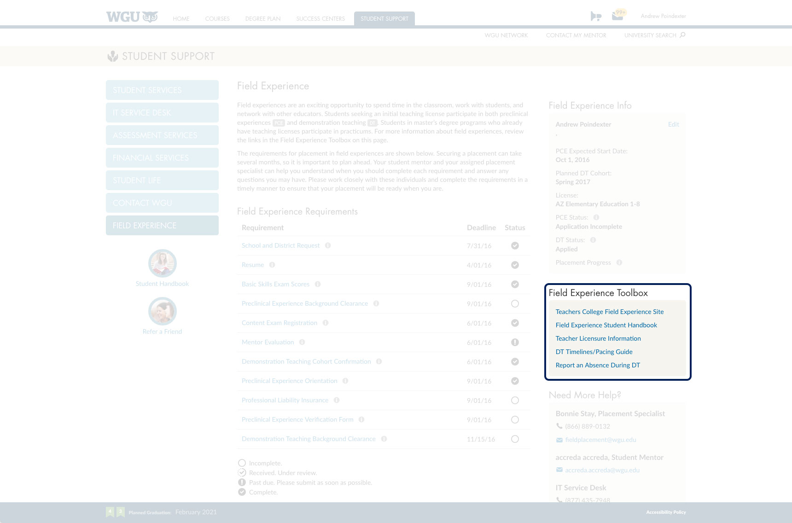Open Student Life sidebar section
Image resolution: width=792 pixels, height=523 pixels.
coord(162,180)
